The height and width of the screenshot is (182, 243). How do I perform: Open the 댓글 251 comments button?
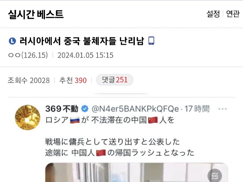[115, 80]
